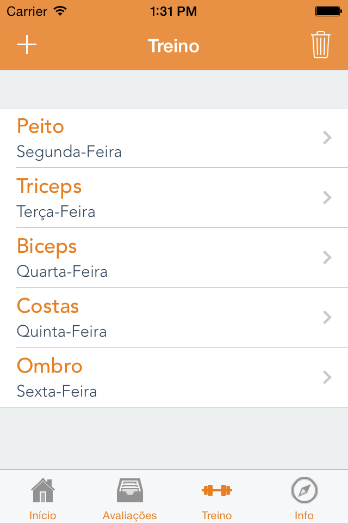
Task: Tap the compass Info icon
Action: [x=304, y=490]
